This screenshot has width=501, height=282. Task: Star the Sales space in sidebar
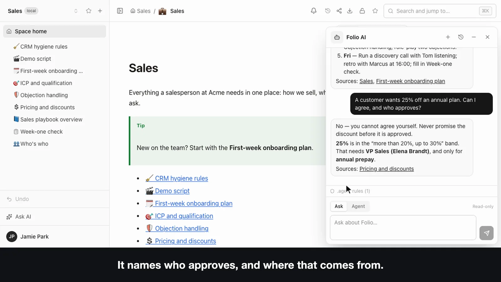(x=89, y=11)
